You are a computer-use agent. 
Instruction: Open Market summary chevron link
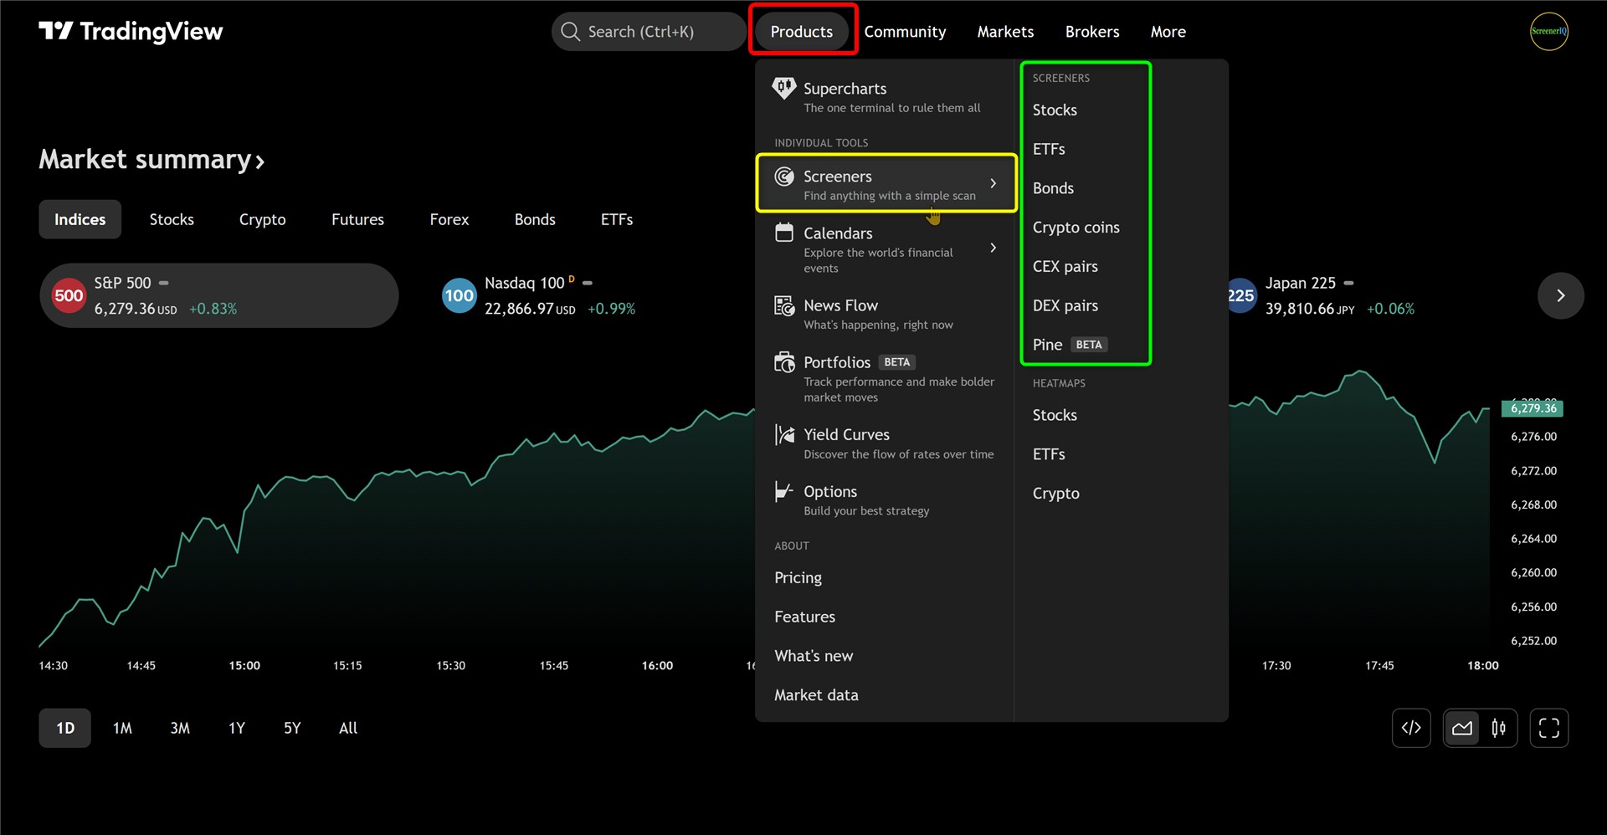click(260, 161)
